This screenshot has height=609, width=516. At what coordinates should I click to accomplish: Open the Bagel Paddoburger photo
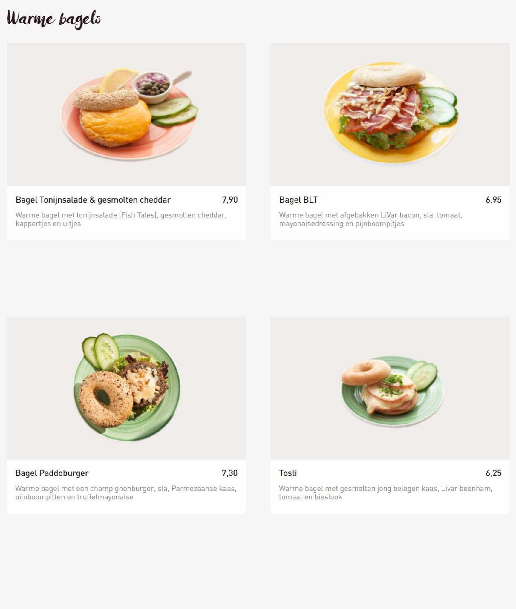point(126,388)
